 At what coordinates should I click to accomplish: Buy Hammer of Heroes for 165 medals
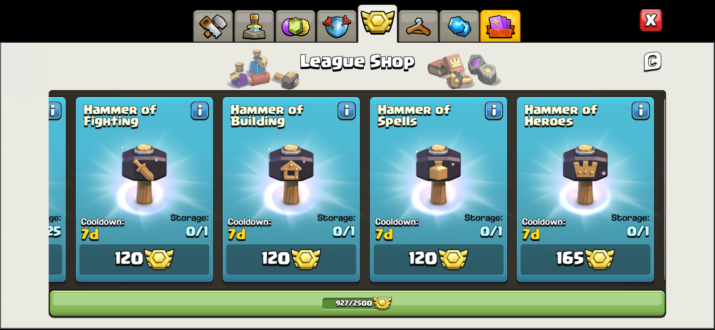(x=585, y=259)
